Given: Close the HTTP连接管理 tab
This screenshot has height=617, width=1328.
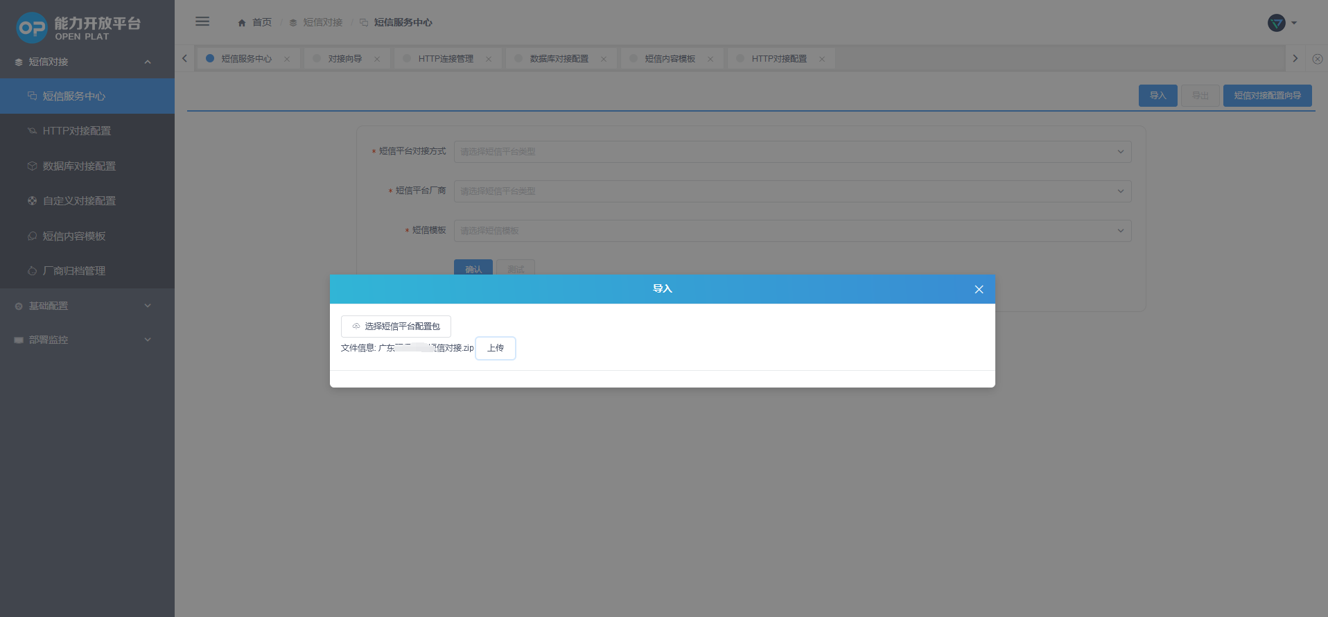Looking at the screenshot, I should coord(489,59).
